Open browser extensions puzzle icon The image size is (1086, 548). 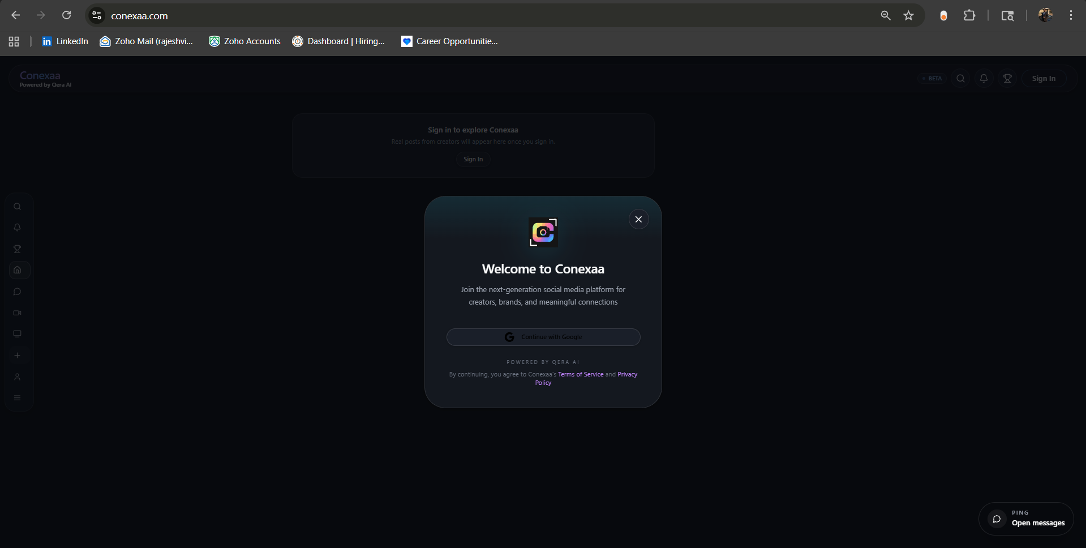tap(969, 15)
